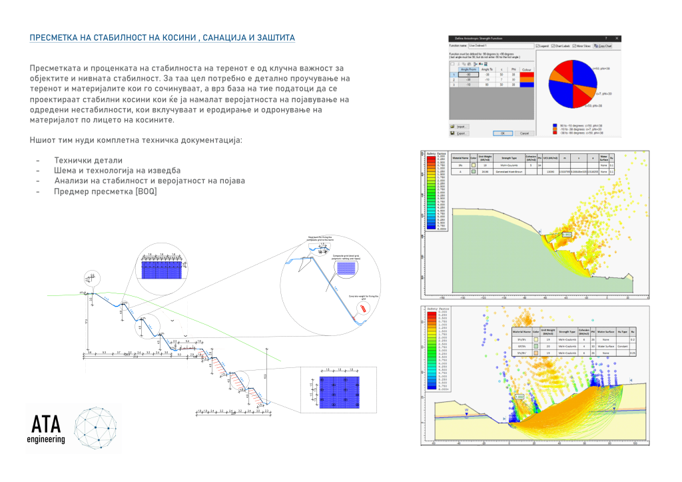Click the Export floppy disk icon
The height and width of the screenshot is (482, 682).
pyautogui.click(x=453, y=133)
